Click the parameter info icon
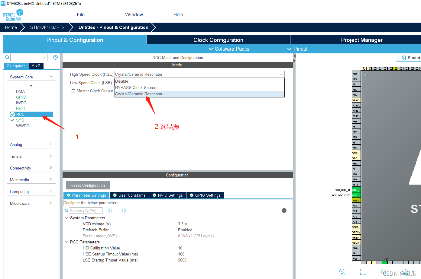Screen dimensions: 421x279 click(284, 211)
